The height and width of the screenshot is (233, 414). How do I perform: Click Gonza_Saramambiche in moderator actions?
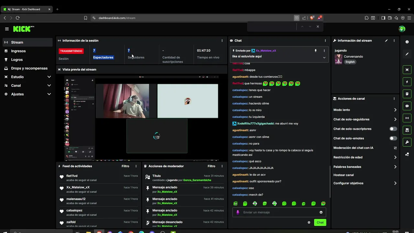coord(197,180)
